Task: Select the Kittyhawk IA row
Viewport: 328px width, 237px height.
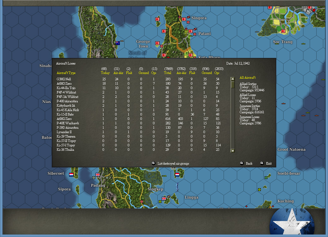Action: [138, 105]
